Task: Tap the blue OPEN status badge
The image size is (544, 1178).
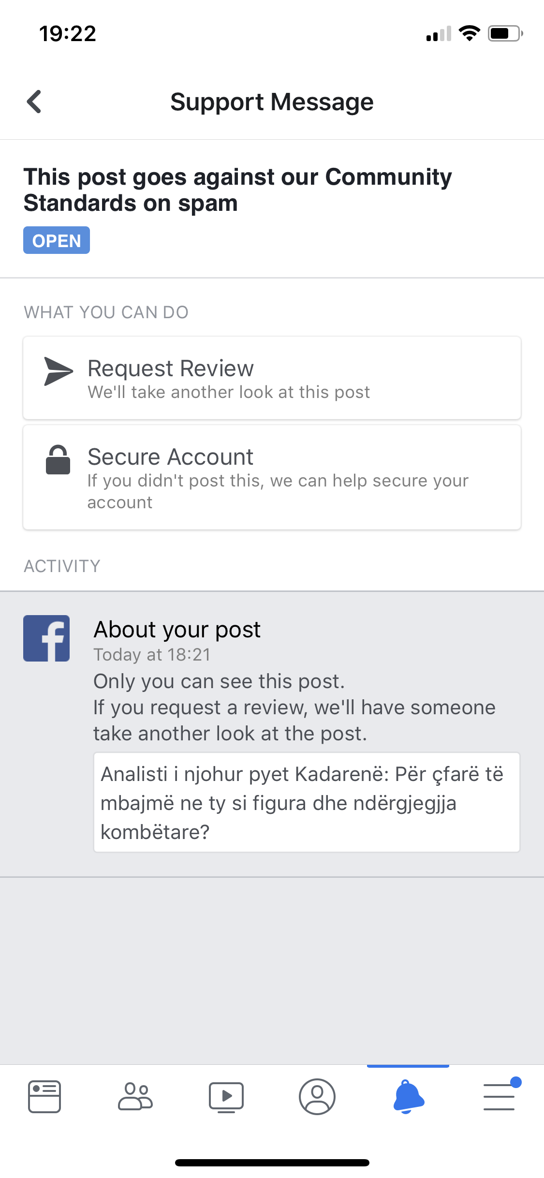Action: (x=57, y=240)
